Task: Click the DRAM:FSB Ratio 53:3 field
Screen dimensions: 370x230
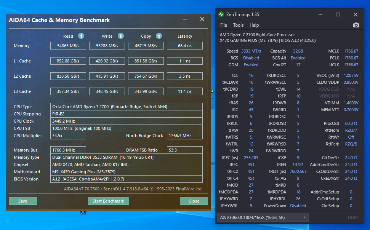Action: (x=185, y=150)
